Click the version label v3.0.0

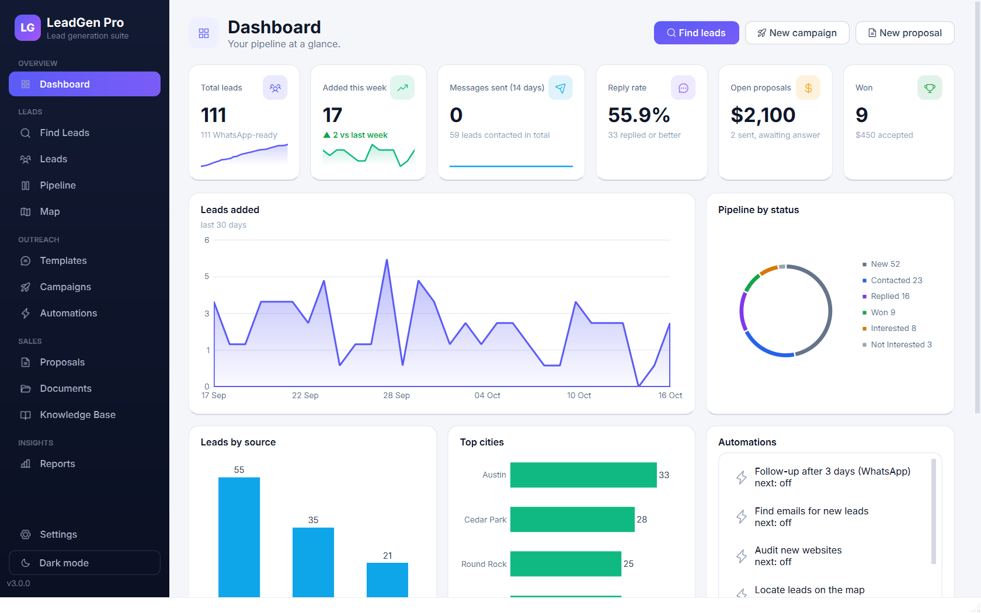18,584
